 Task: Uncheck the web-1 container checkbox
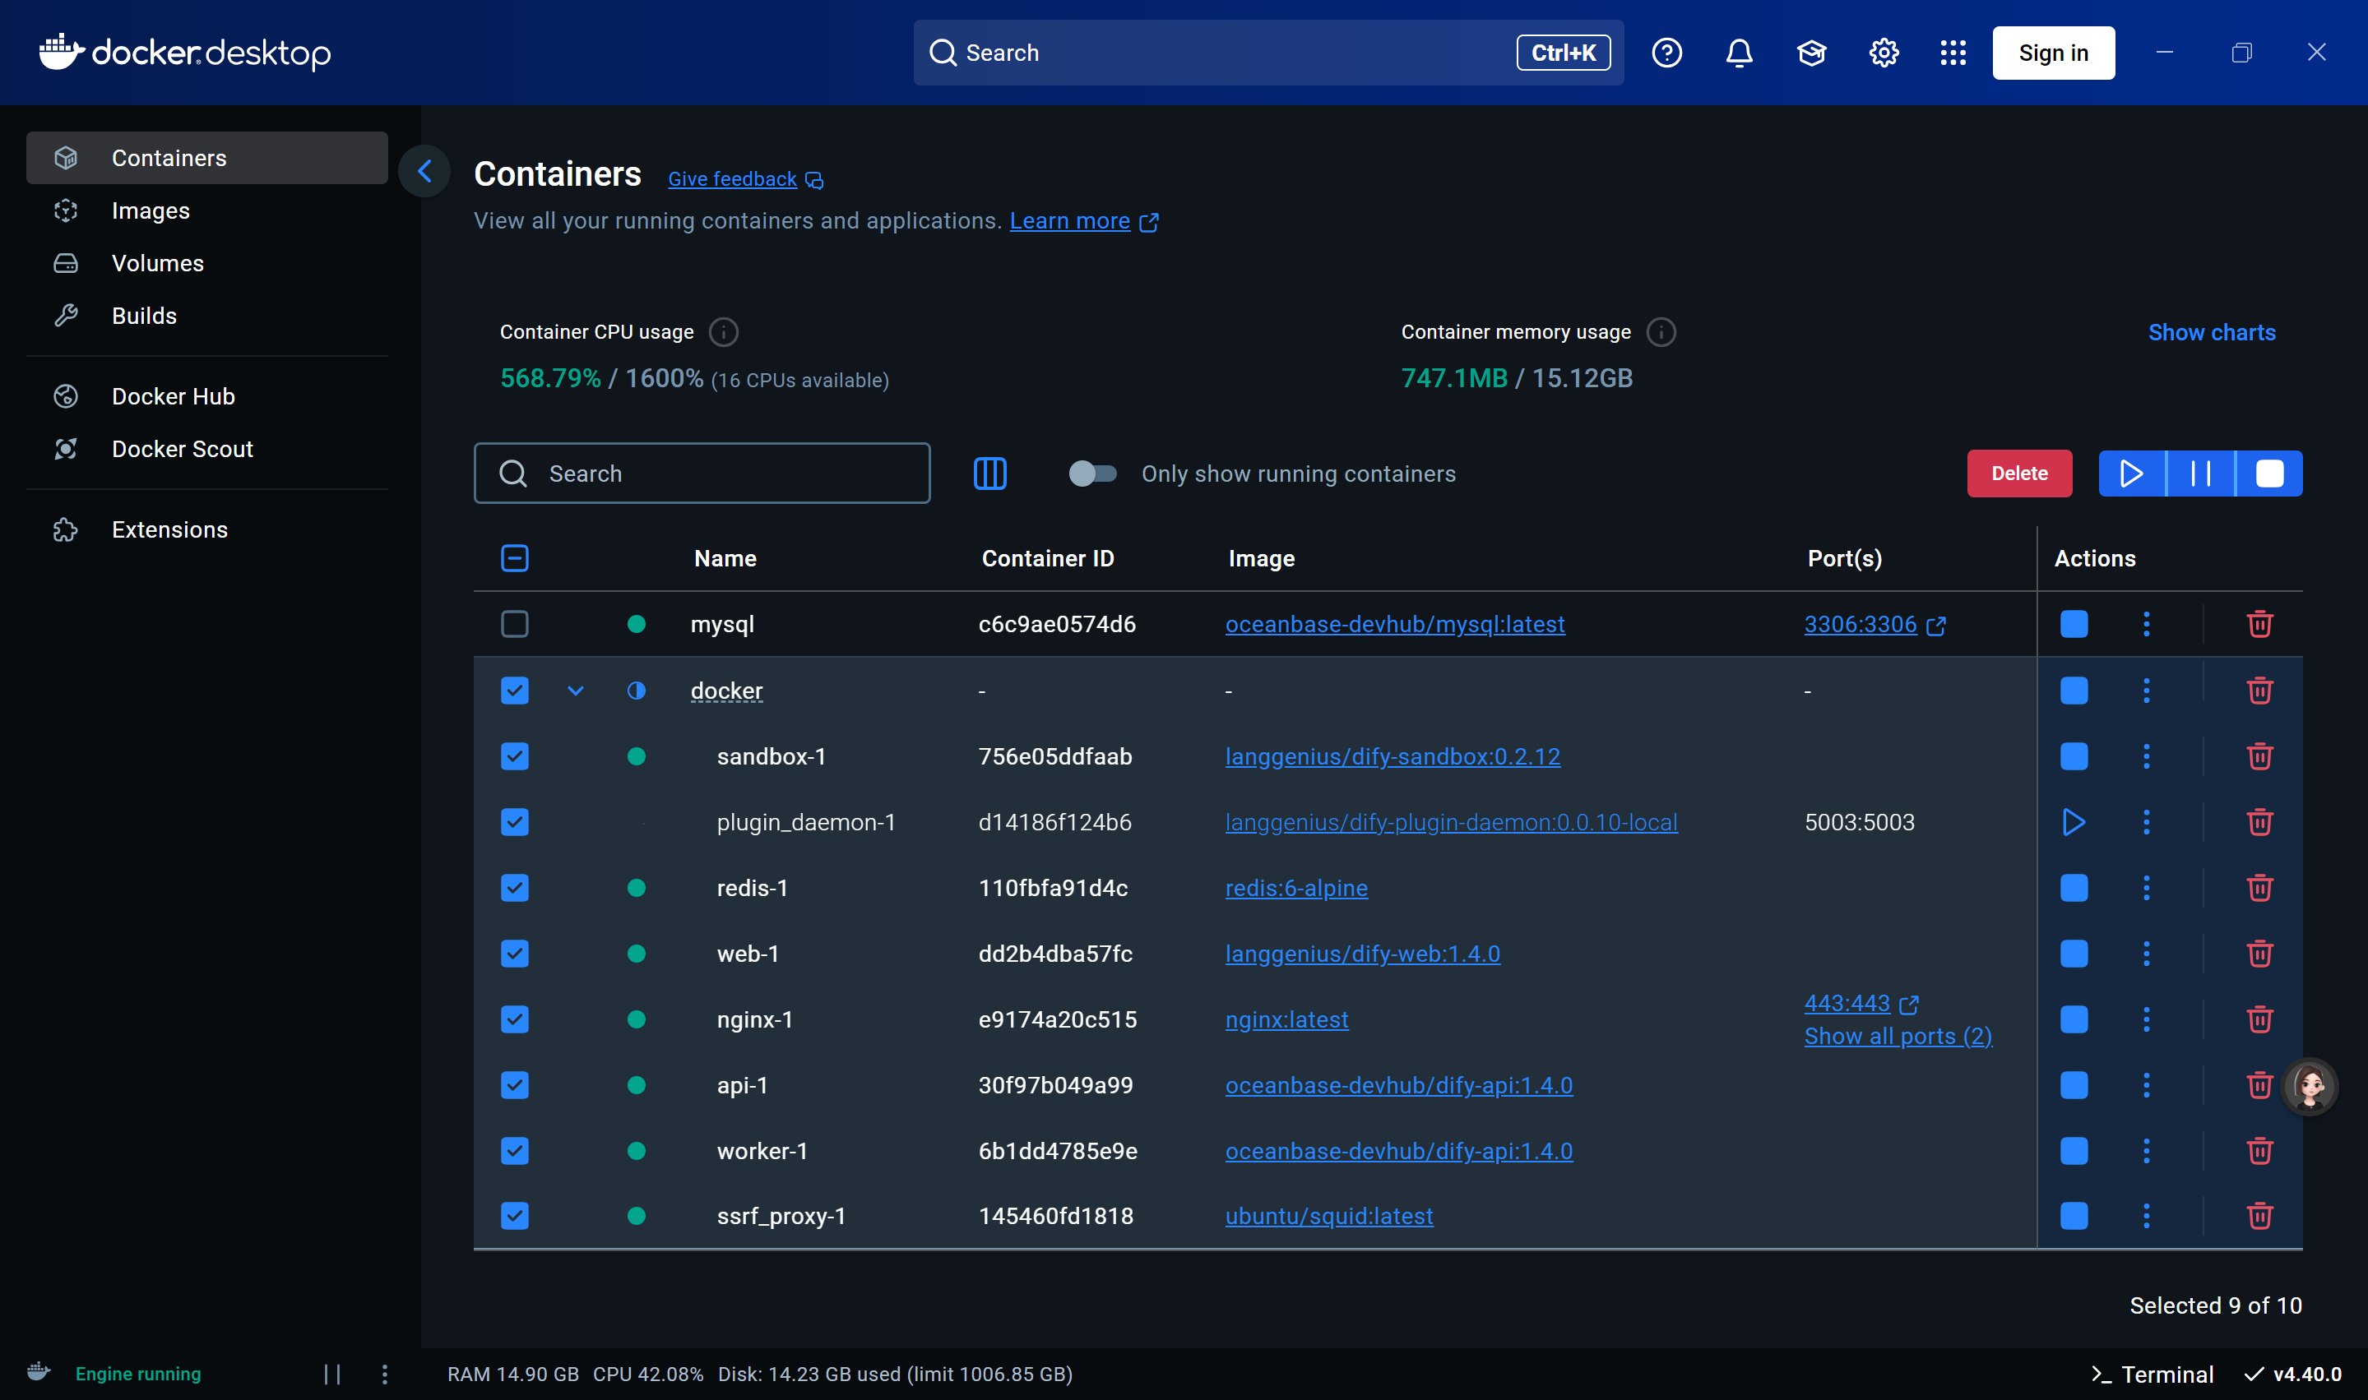pyautogui.click(x=514, y=954)
